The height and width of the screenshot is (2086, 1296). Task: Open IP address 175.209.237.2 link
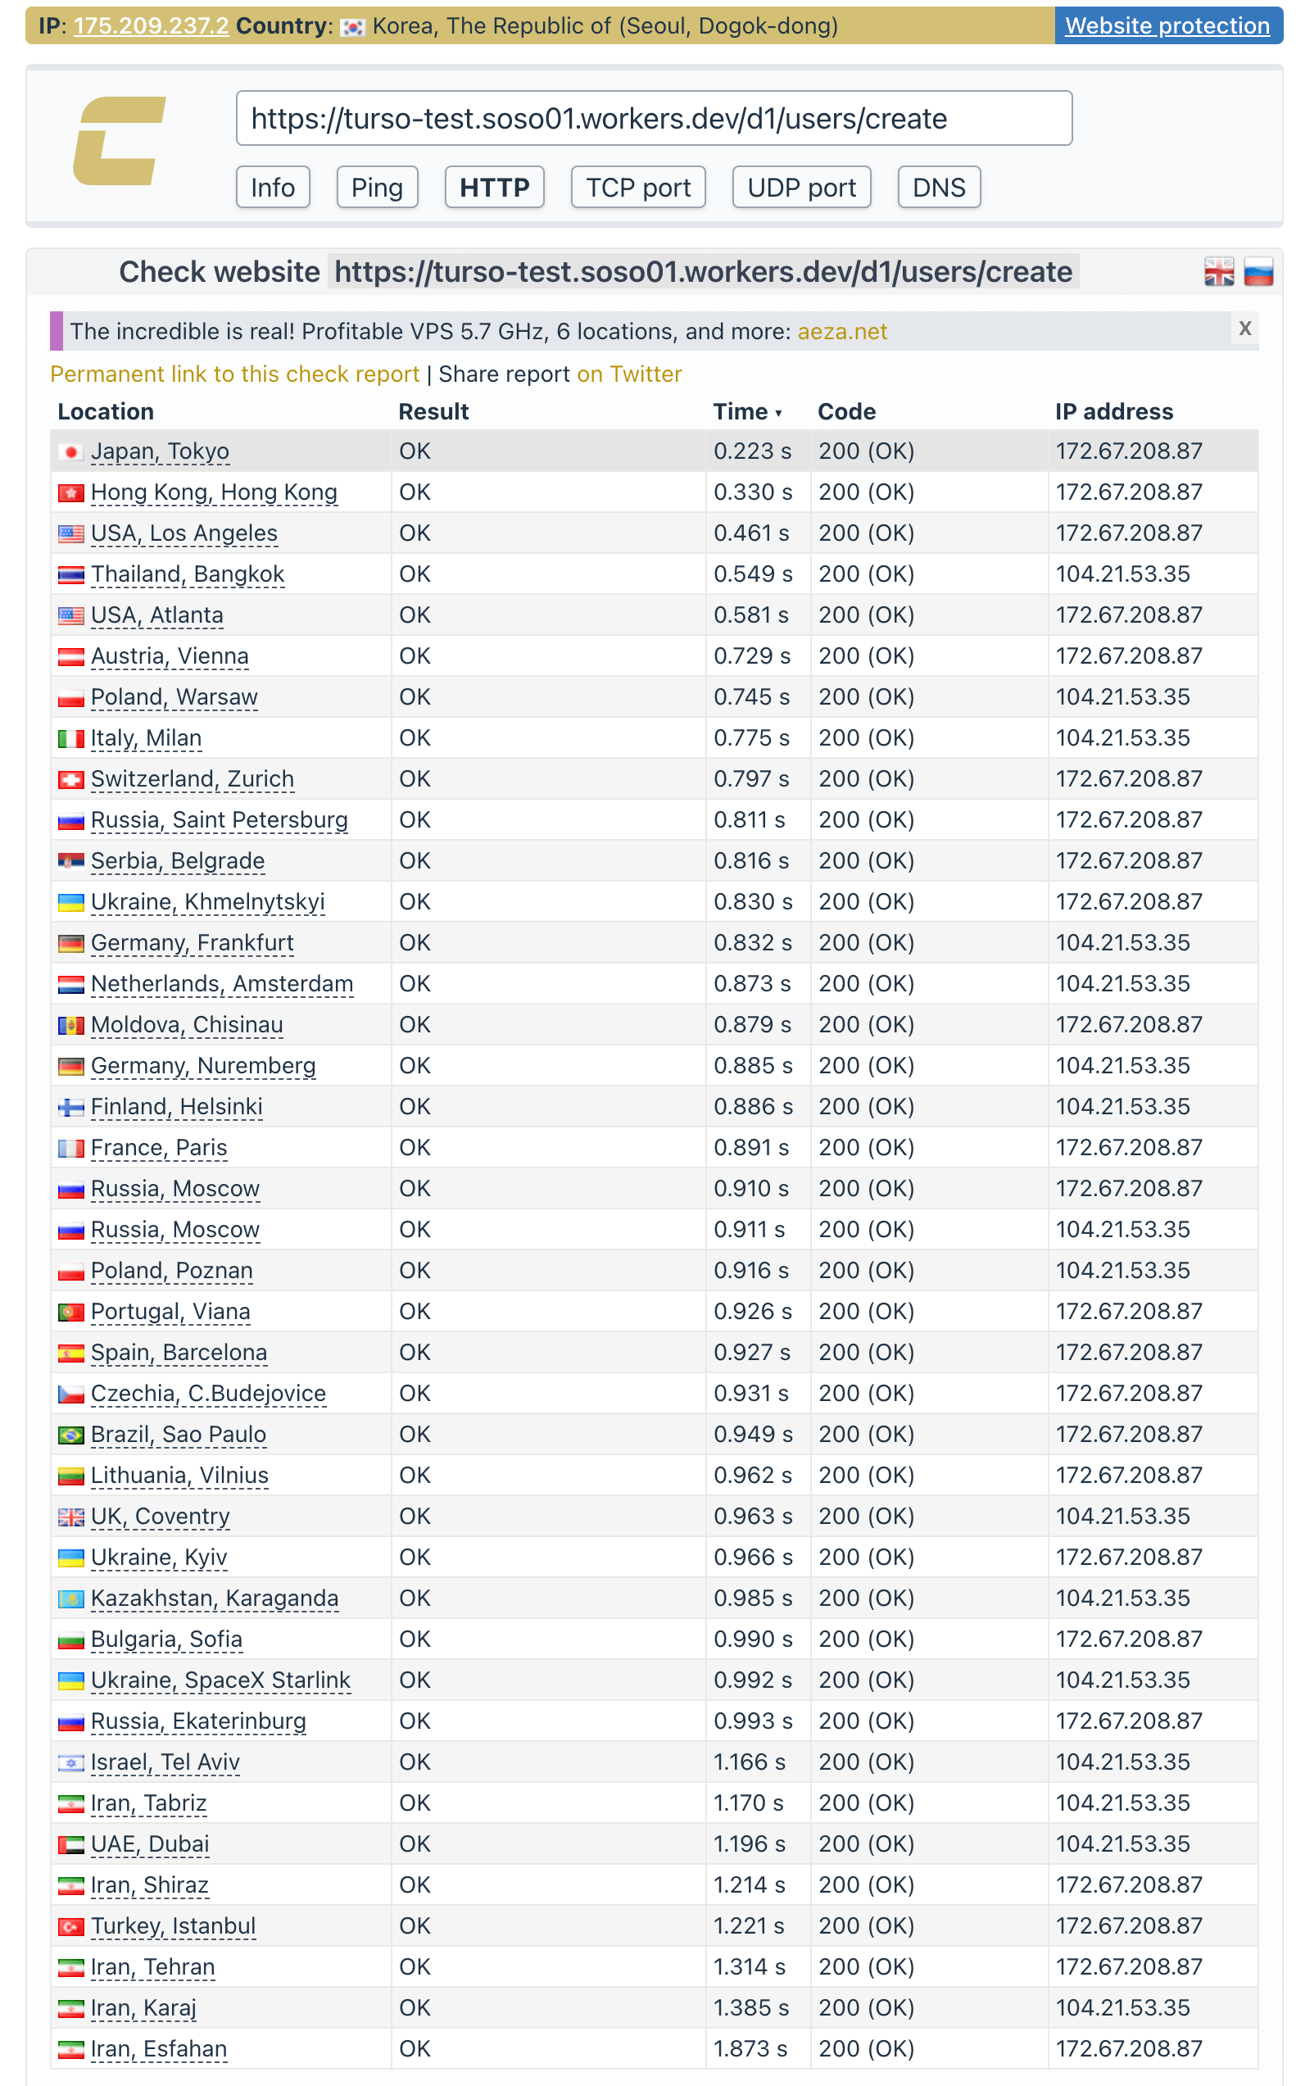tap(151, 25)
